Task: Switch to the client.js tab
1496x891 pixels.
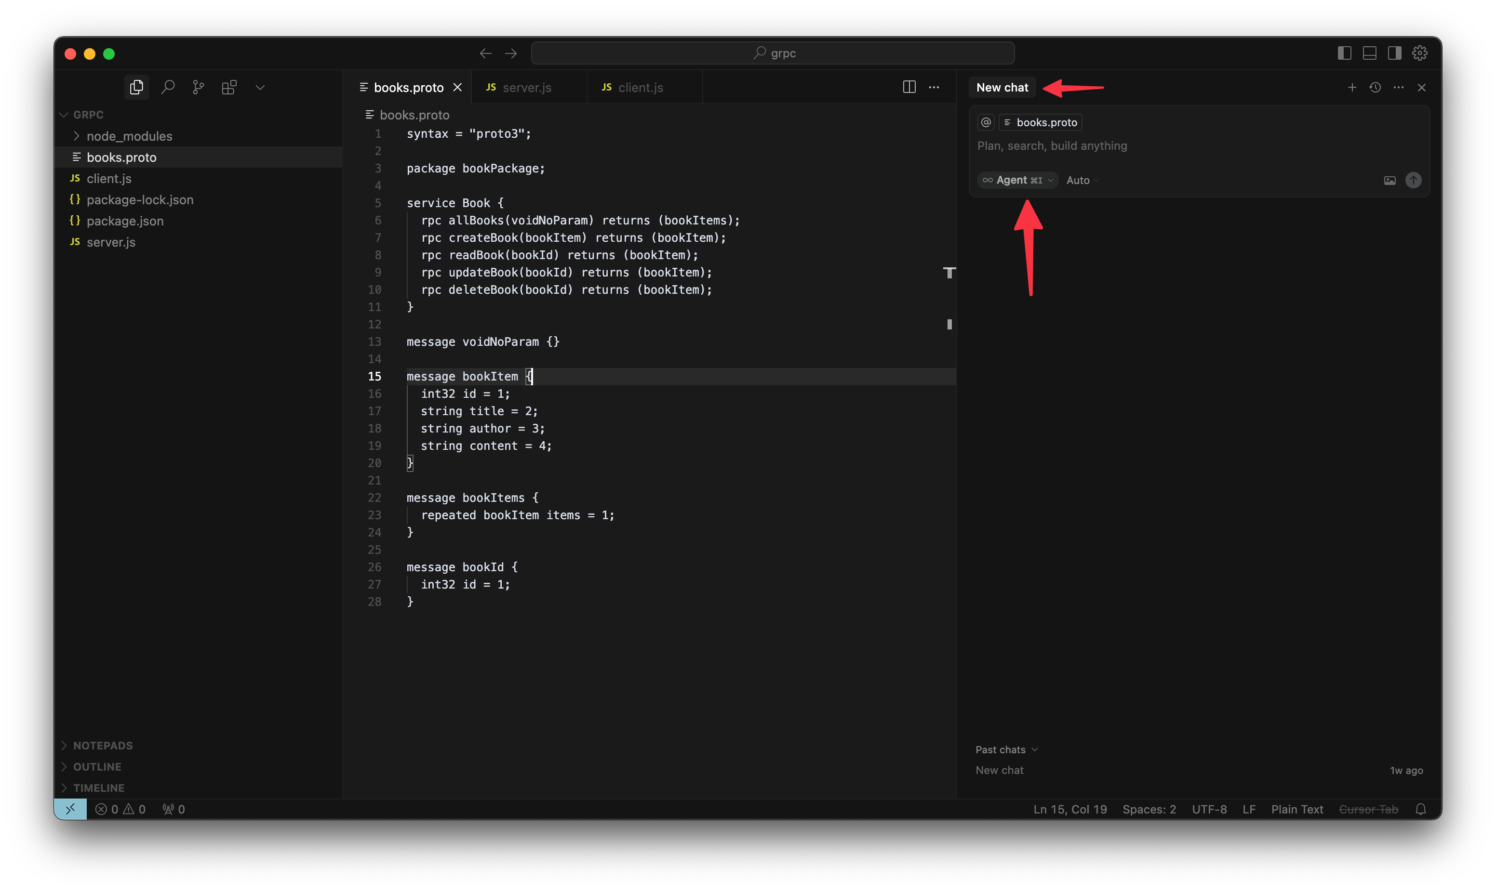Action: click(641, 88)
